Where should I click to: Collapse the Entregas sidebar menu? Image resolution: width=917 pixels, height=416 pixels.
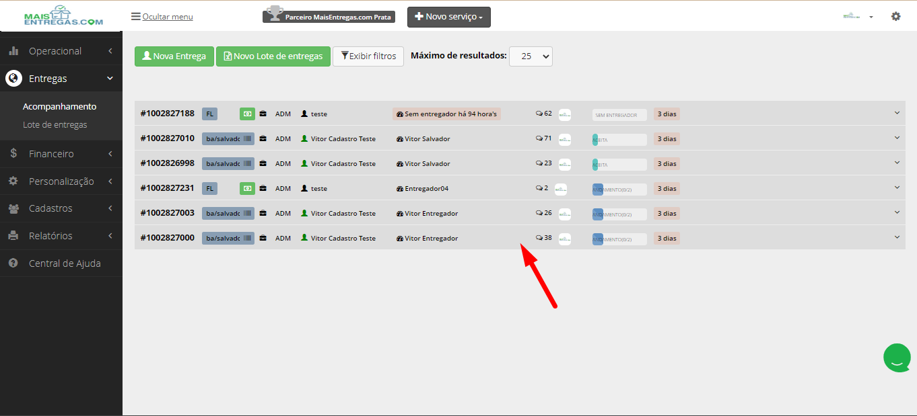[61, 79]
